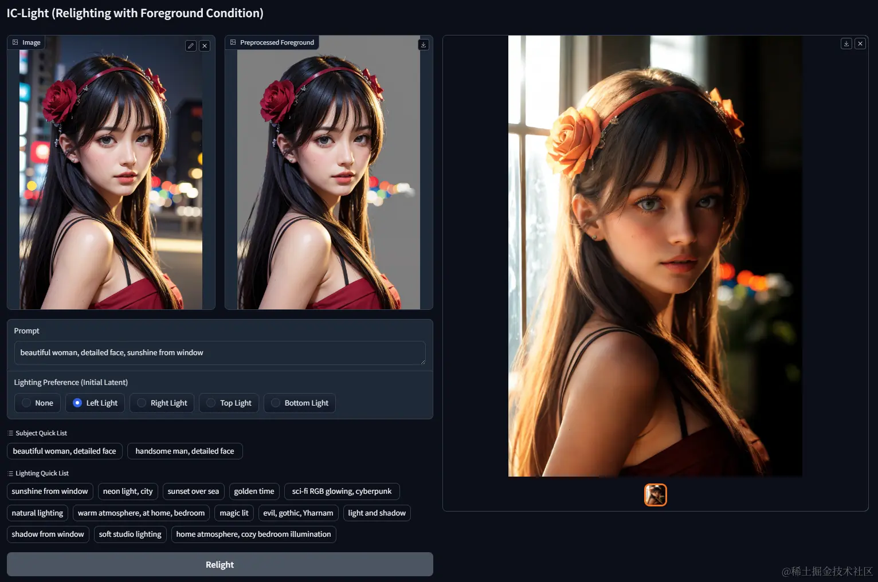Click the Relight button
This screenshot has height=582, width=878.
point(220,564)
